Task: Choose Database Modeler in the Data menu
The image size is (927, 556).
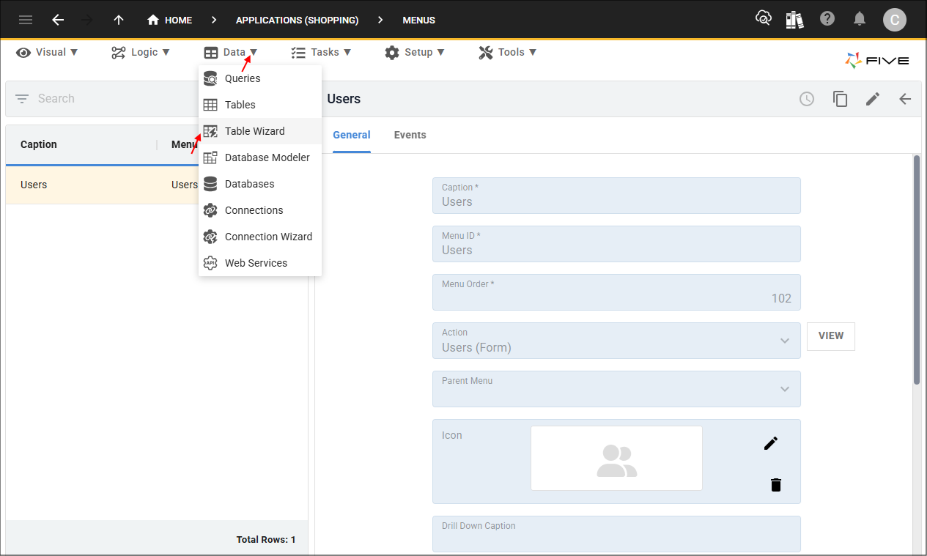Action: [x=267, y=157]
